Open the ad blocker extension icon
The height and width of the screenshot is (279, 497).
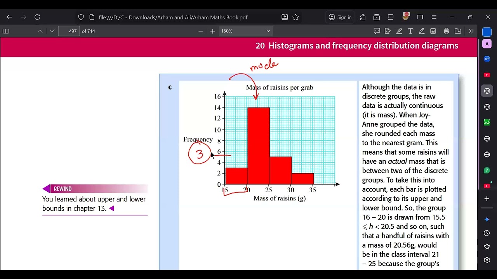point(406,17)
